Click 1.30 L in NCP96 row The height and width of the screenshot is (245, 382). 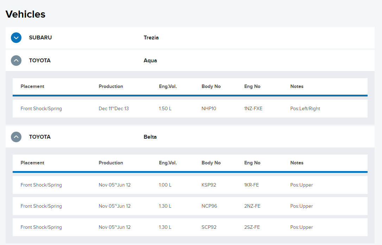pyautogui.click(x=165, y=206)
